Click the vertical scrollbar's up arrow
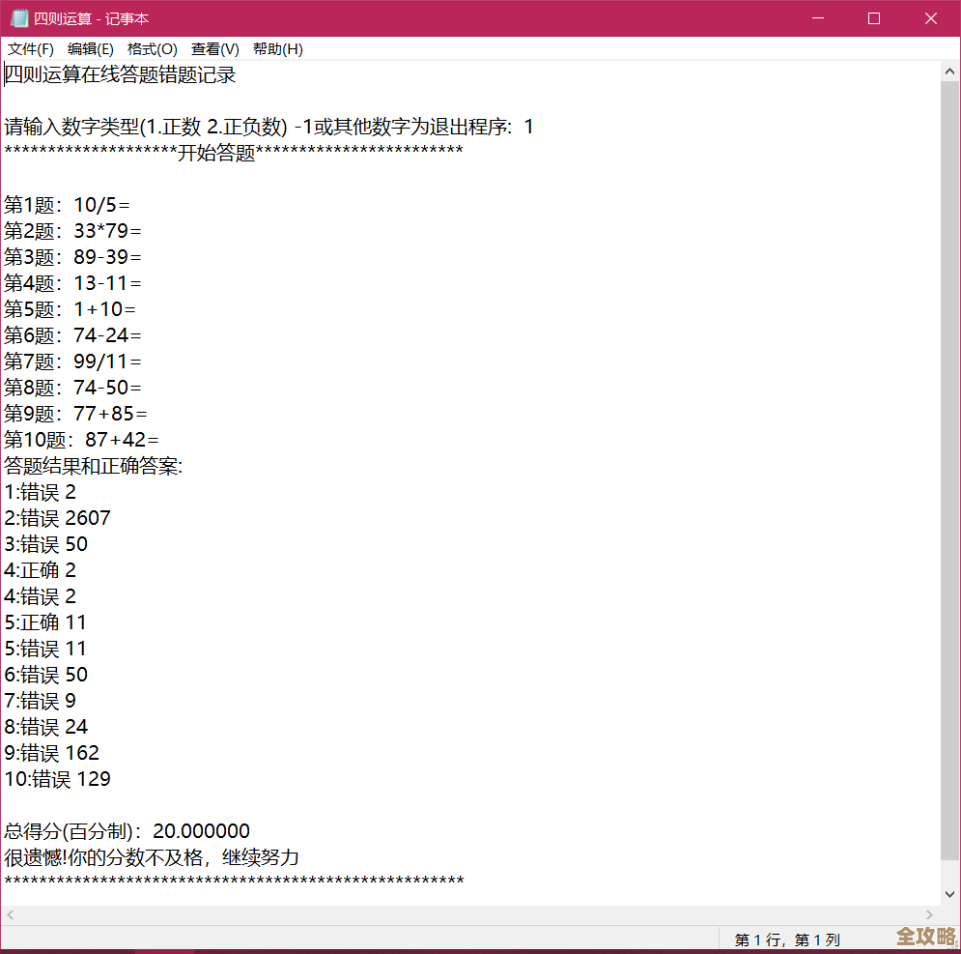 pyautogui.click(x=949, y=70)
